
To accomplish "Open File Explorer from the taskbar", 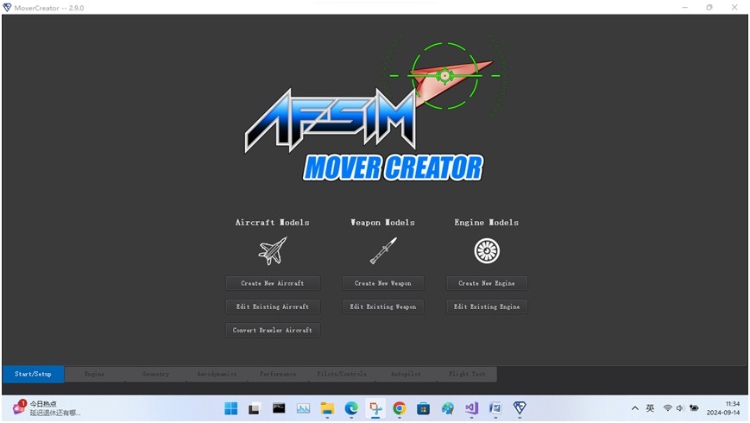I will tap(327, 408).
